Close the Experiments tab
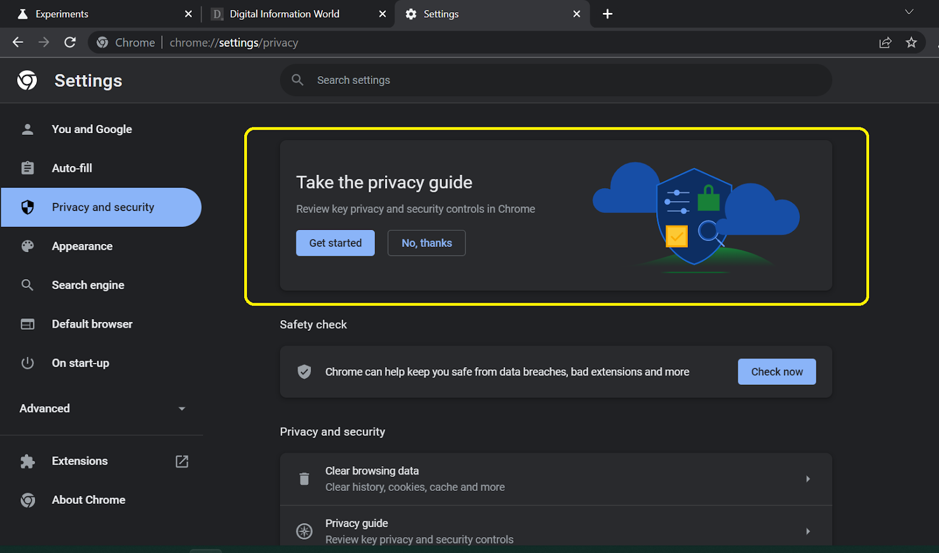This screenshot has height=553, width=939. pos(188,13)
